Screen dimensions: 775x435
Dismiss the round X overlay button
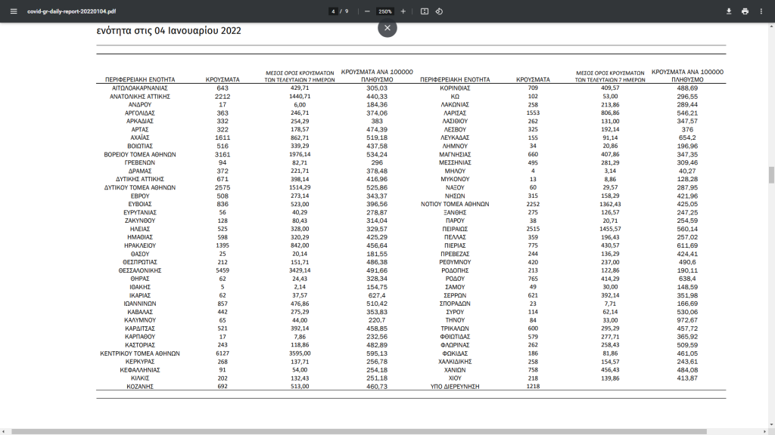pos(387,28)
